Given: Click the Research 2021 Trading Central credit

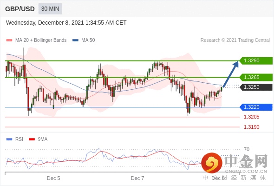Looking at the screenshot, I should 235,40.
